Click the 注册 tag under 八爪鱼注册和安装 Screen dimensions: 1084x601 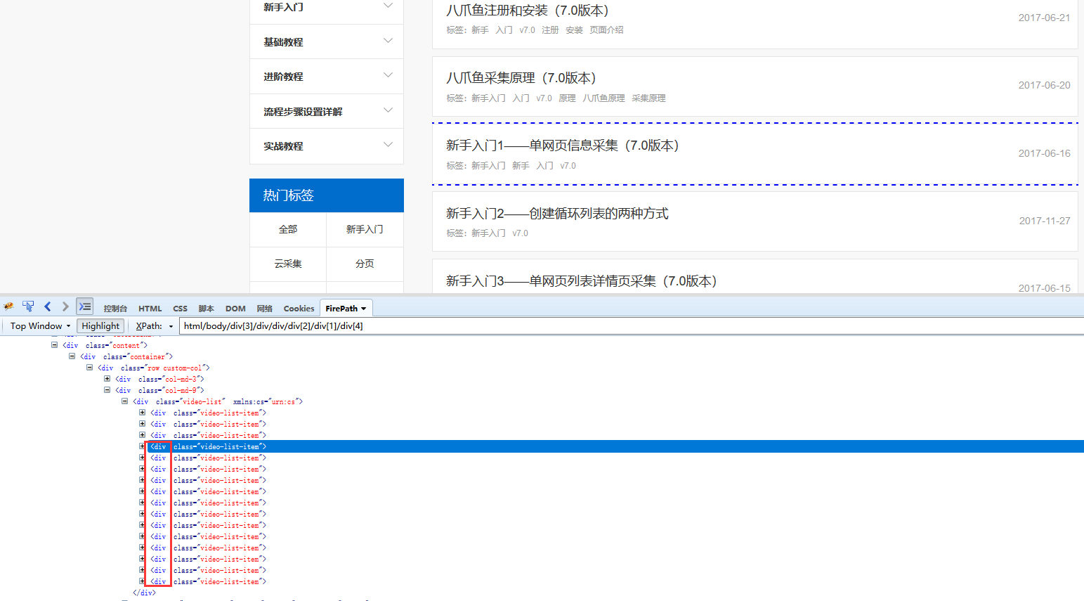tap(550, 30)
